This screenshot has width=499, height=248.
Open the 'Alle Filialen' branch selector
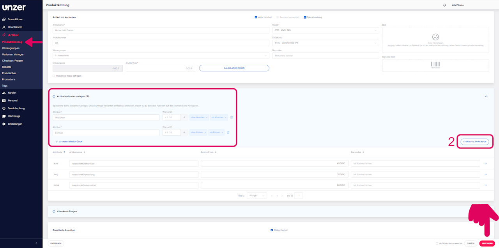[x=458, y=5]
